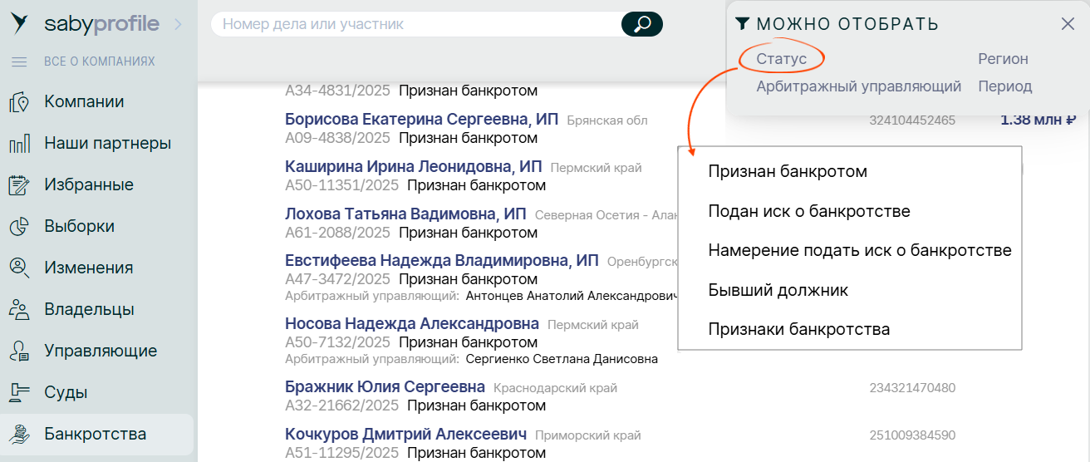
Task: Expand the chevron next to sabyprofile logo
Action: click(177, 25)
